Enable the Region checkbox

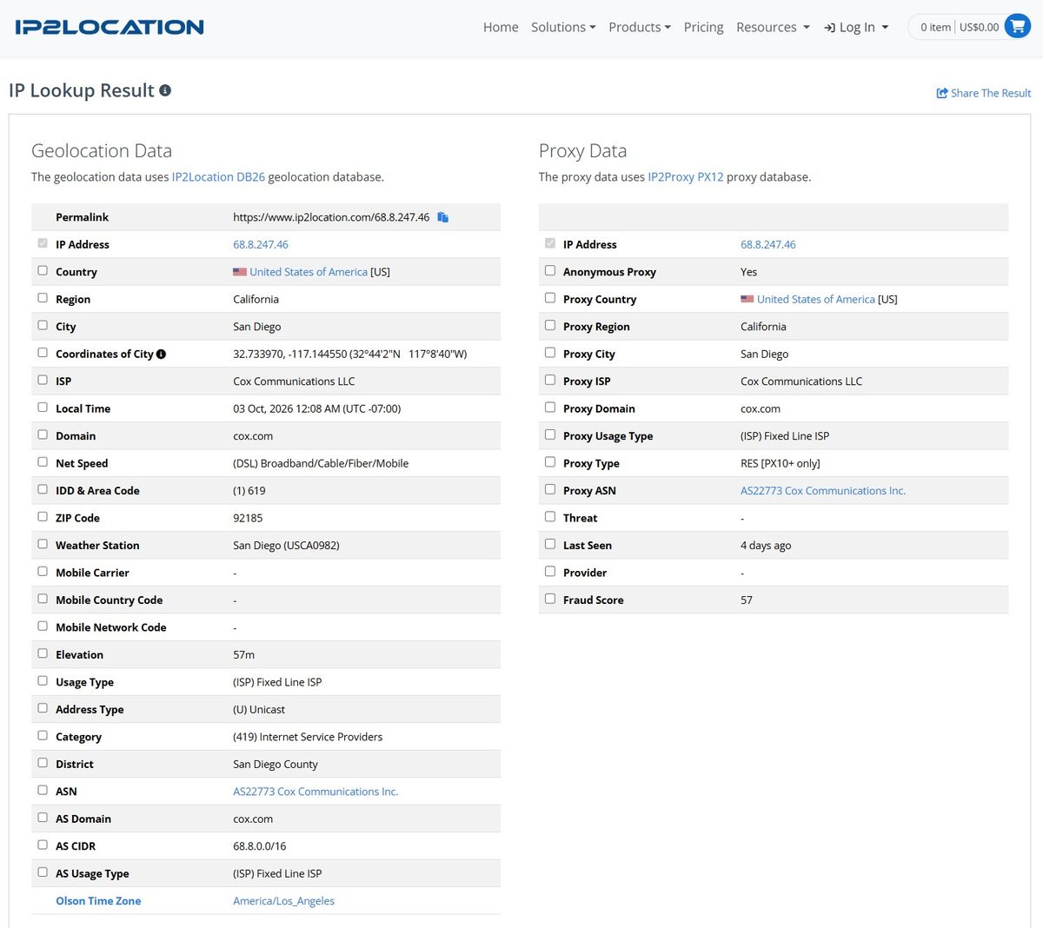pyautogui.click(x=43, y=298)
